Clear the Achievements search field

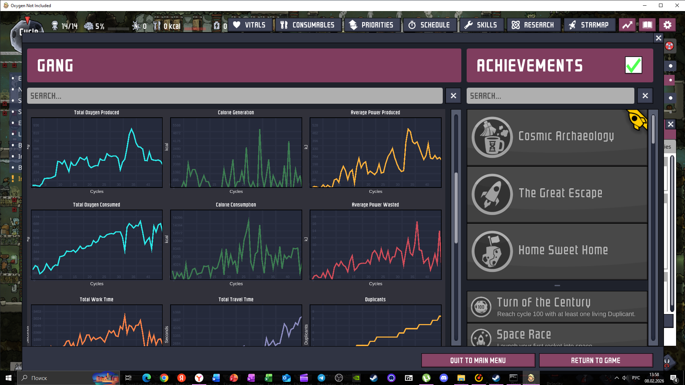tap(645, 96)
